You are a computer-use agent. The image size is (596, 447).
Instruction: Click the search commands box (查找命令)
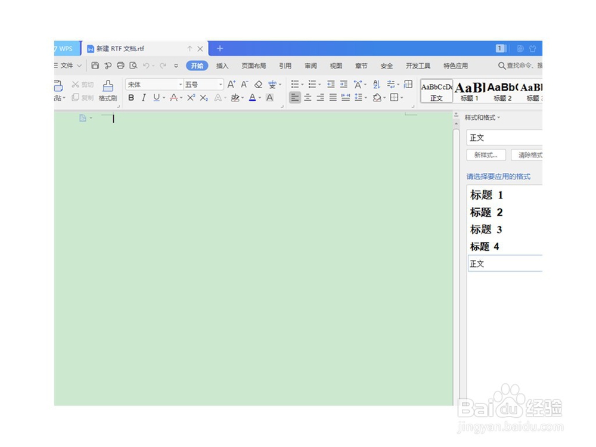(x=520, y=66)
